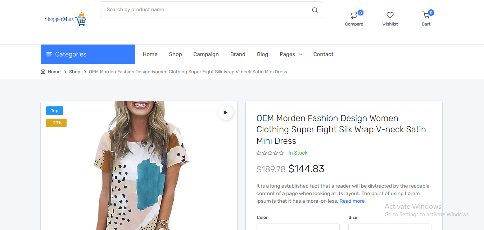Click the ShopperMart logo
The height and width of the screenshot is (230, 484).
(65, 19)
